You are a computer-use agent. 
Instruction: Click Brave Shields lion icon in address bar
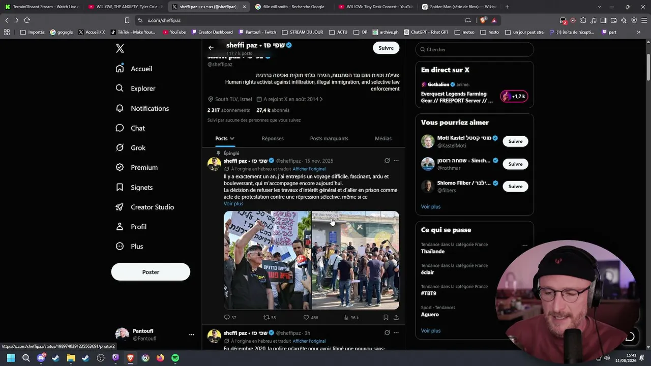coord(483,20)
